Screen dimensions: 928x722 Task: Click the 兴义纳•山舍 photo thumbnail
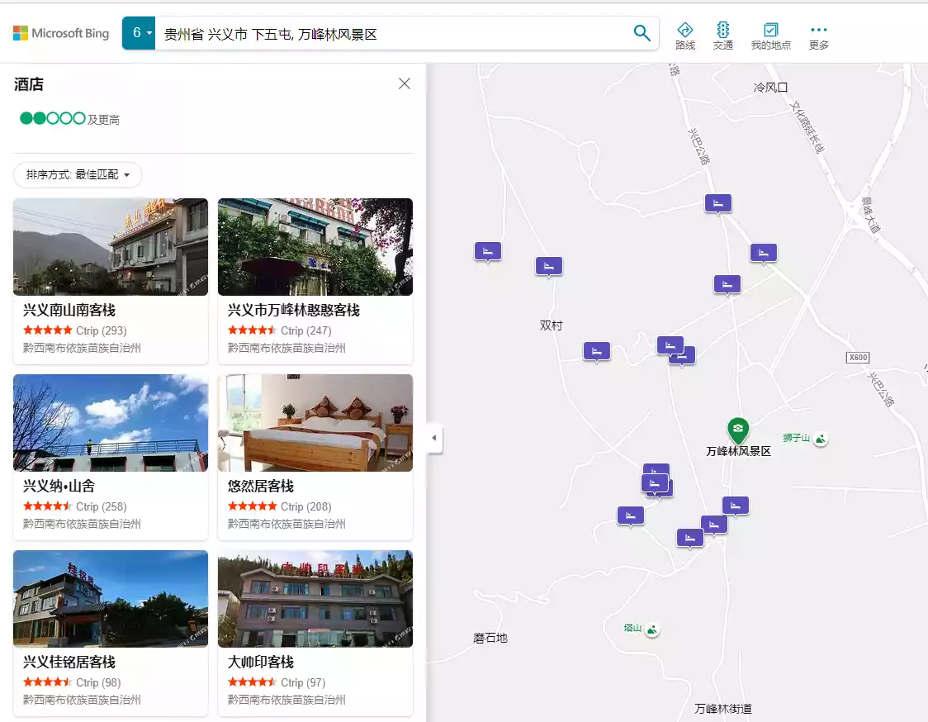(x=111, y=423)
